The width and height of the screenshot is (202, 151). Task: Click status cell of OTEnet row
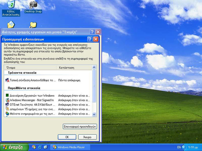pyautogui.click(x=74, y=105)
